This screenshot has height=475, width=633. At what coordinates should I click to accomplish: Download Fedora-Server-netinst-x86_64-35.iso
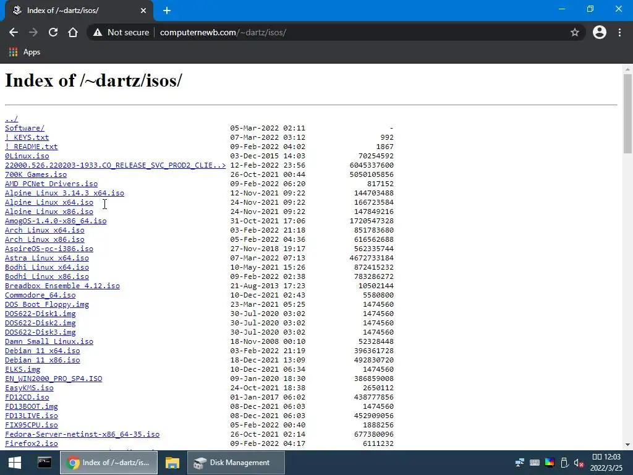tap(82, 435)
